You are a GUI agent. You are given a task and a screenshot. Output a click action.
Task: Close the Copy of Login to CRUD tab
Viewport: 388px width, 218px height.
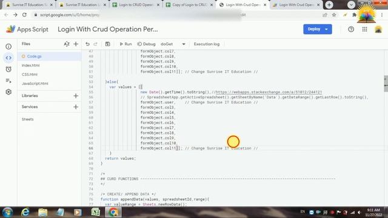tap(212, 5)
